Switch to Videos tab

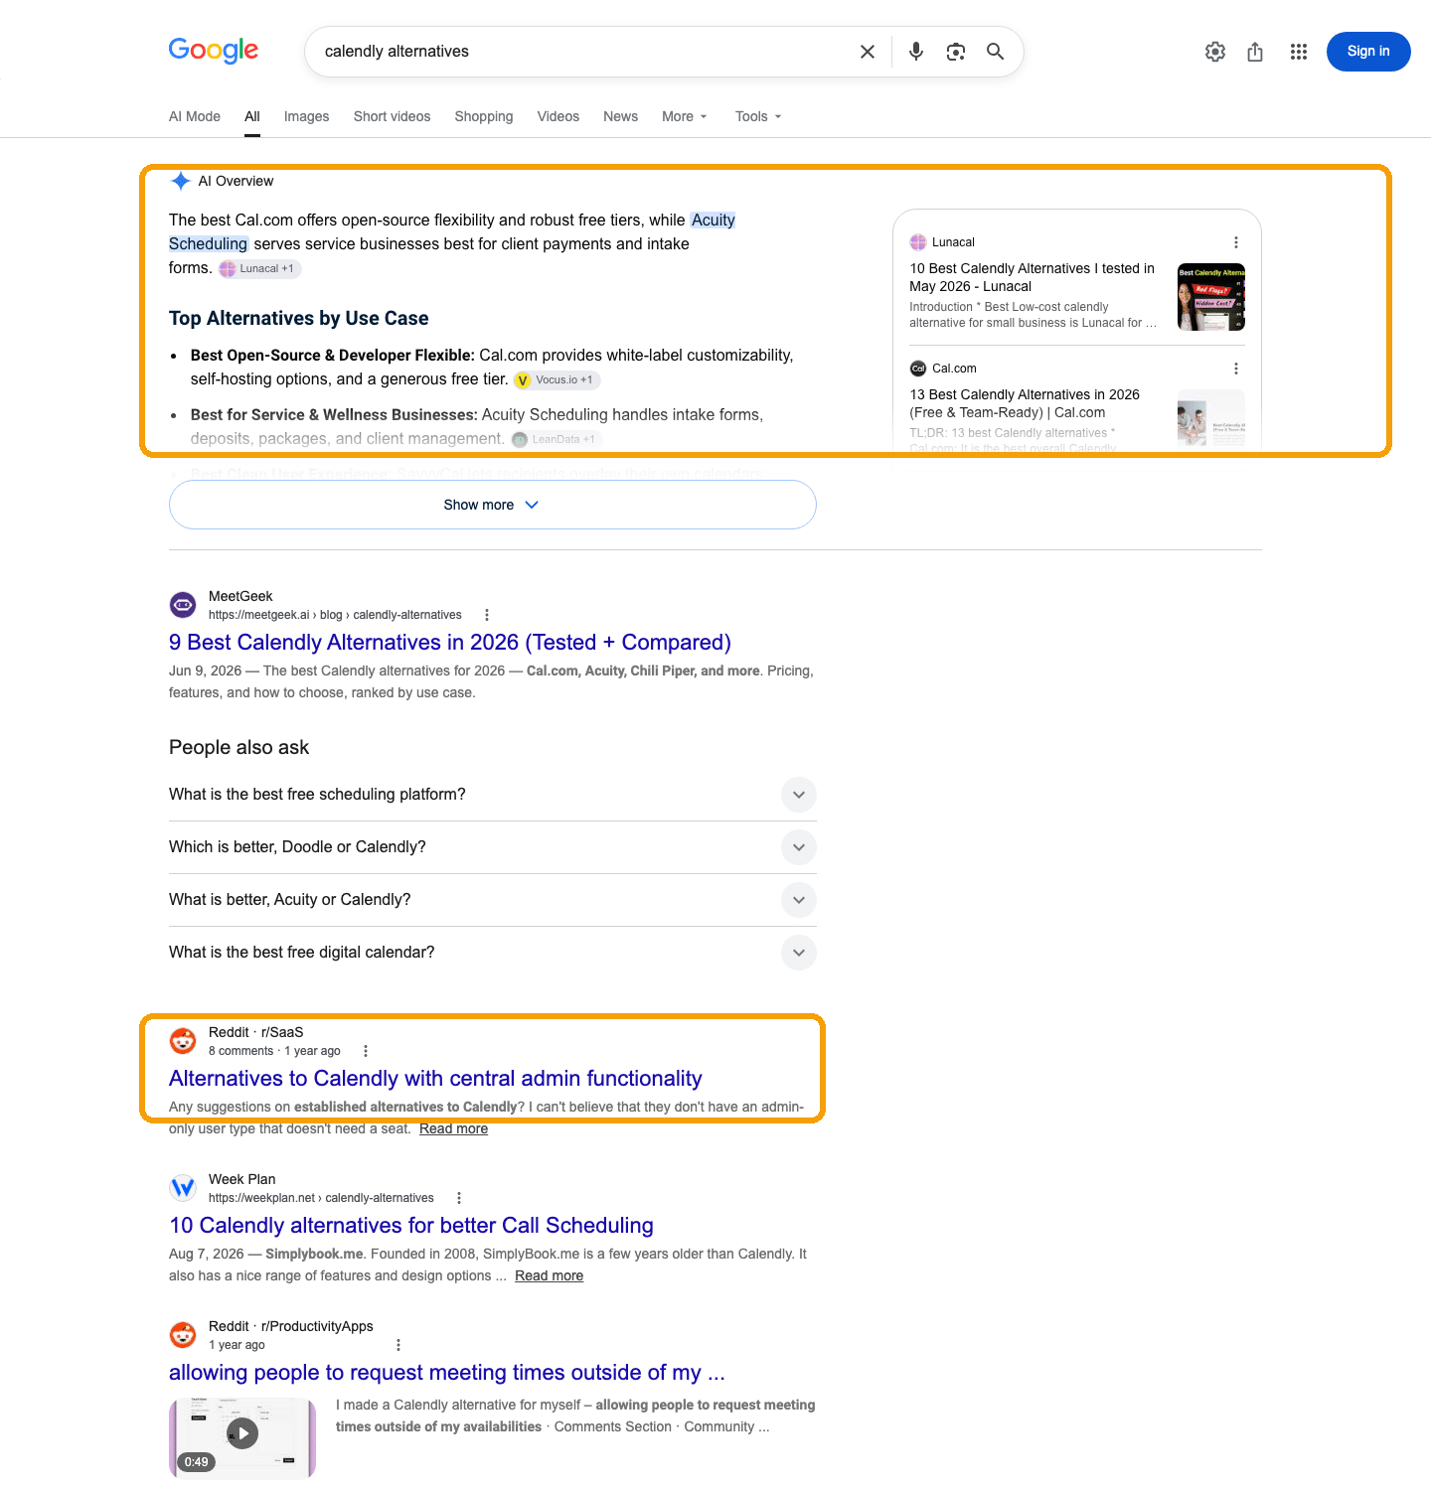point(558,116)
